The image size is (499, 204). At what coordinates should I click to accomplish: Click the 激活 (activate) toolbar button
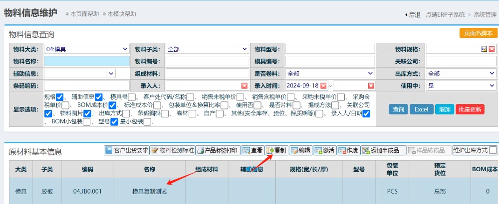pyautogui.click(x=324, y=150)
